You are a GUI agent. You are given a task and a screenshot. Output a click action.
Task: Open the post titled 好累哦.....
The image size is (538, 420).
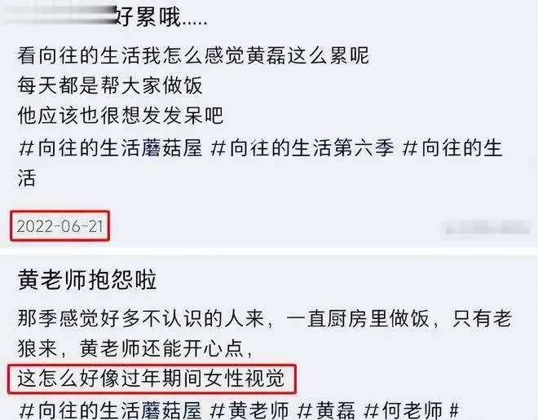click(x=161, y=16)
